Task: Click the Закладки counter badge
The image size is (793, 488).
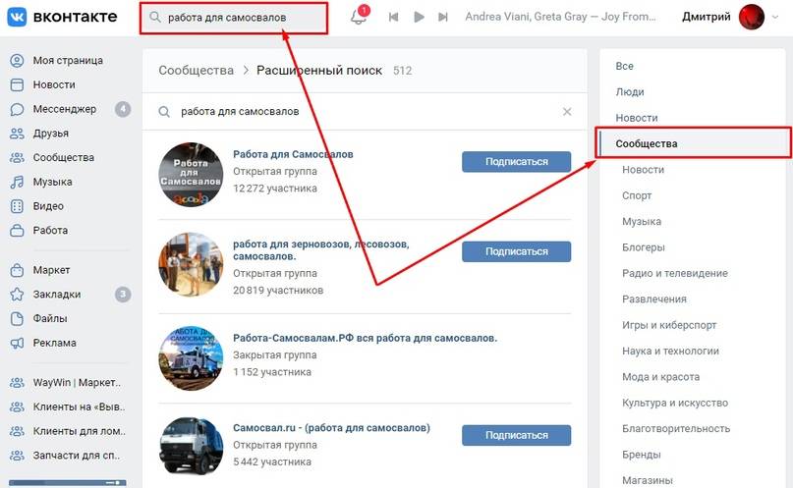Action: 123,295
